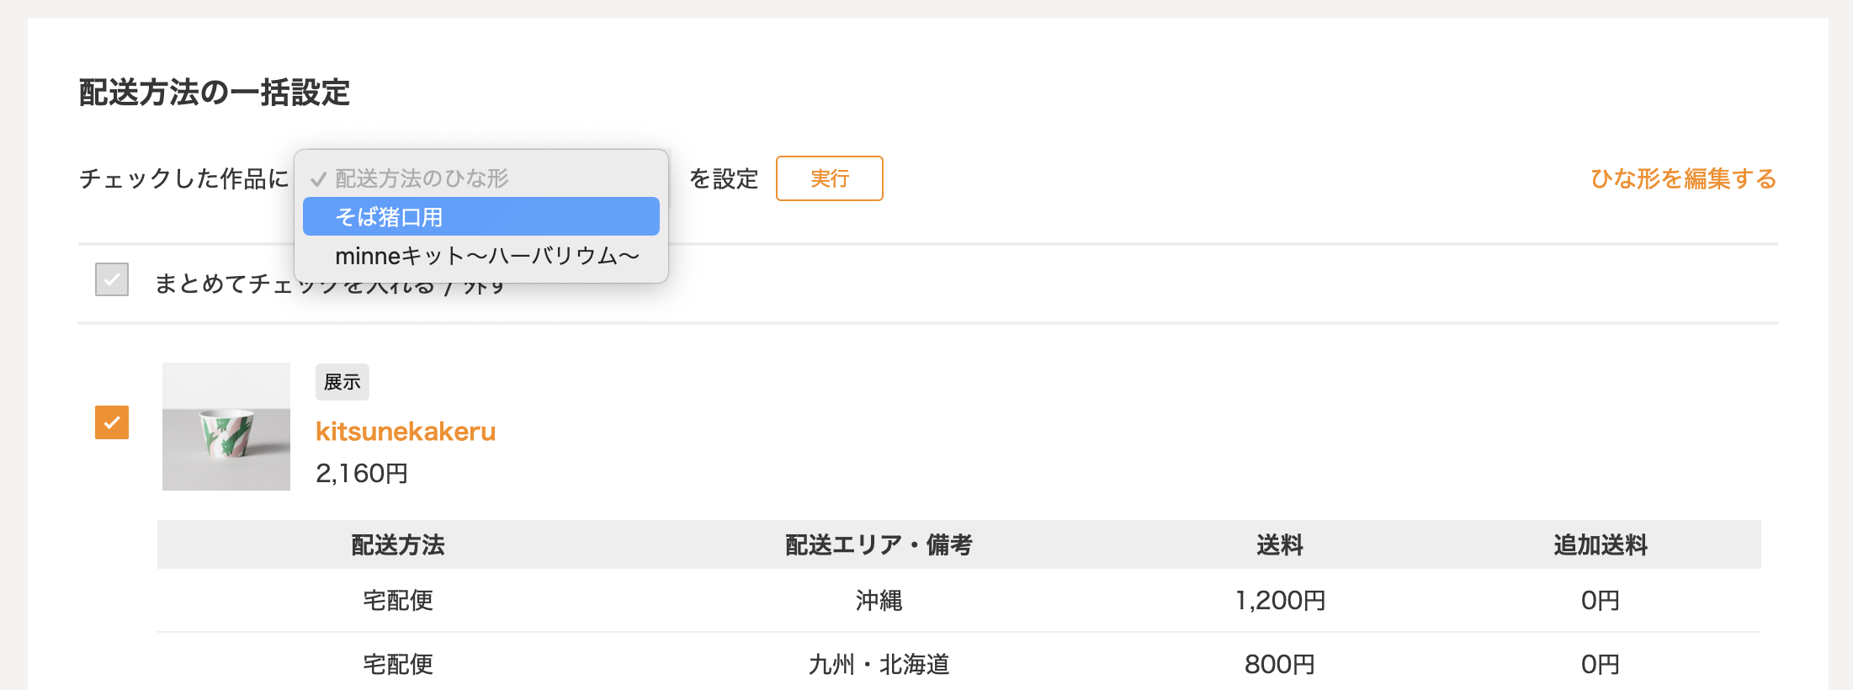
Task: Click the 800円 shipping fee
Action: pyautogui.click(x=1279, y=665)
